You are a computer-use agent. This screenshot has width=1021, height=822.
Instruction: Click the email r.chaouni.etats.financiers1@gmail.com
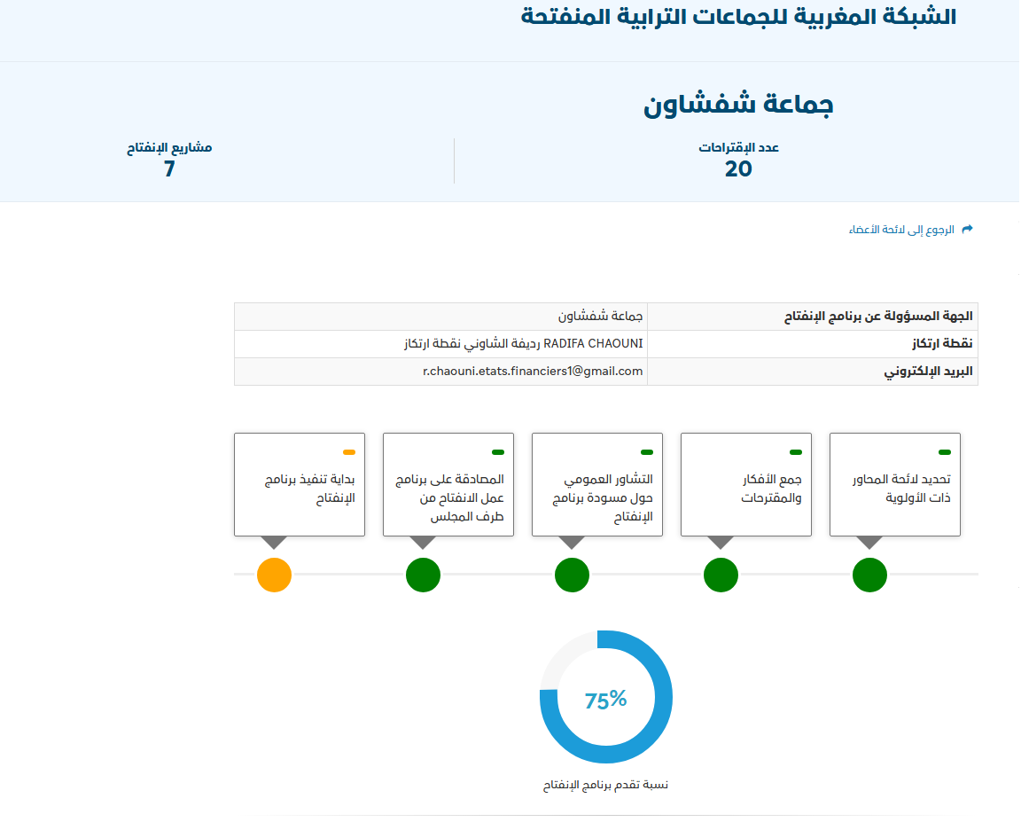(x=533, y=372)
